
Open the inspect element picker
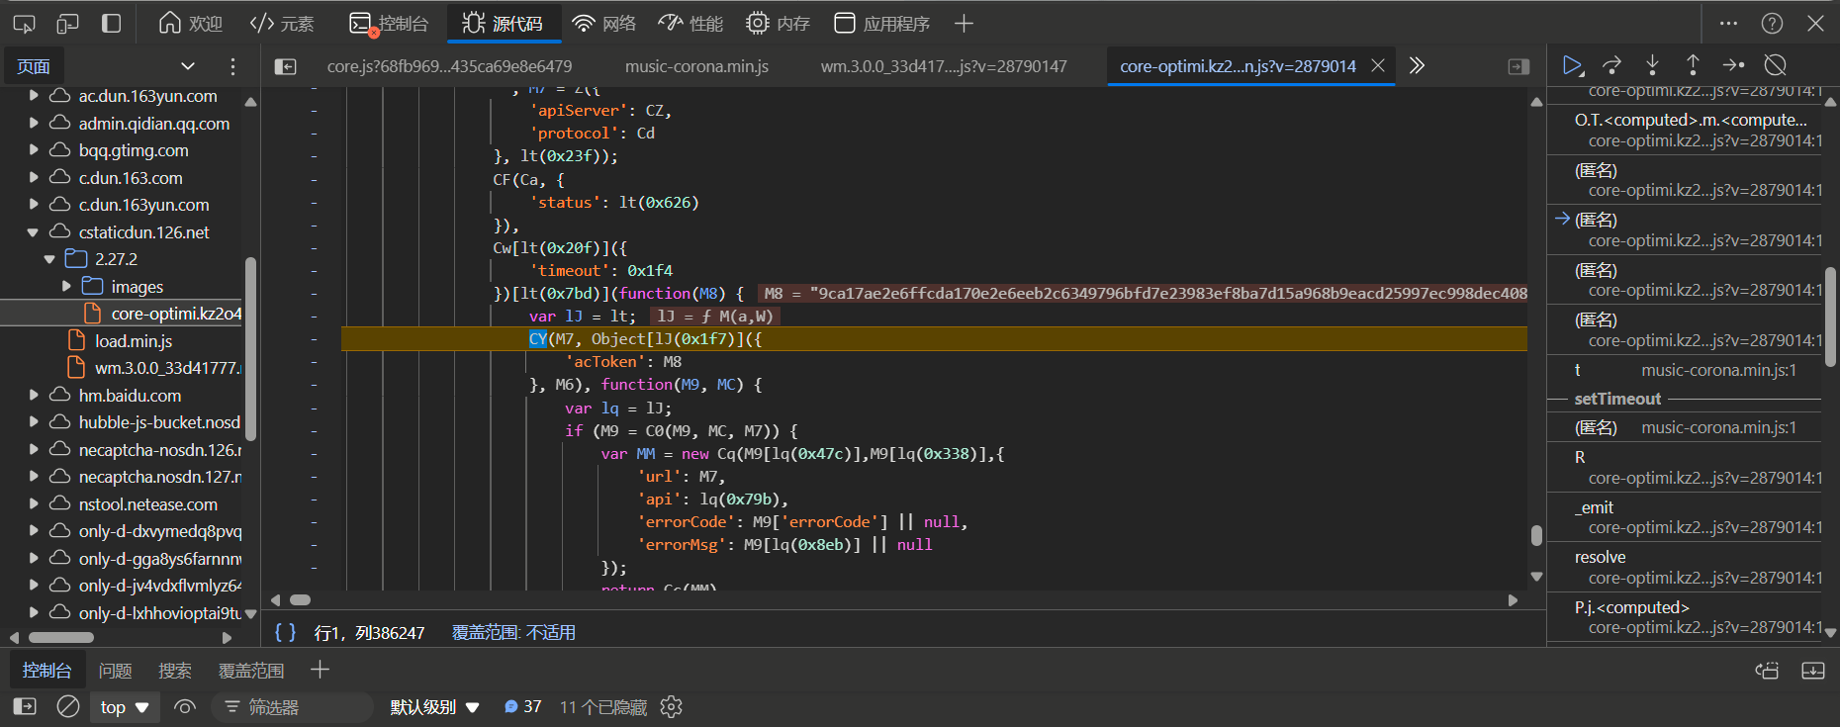coord(24,23)
